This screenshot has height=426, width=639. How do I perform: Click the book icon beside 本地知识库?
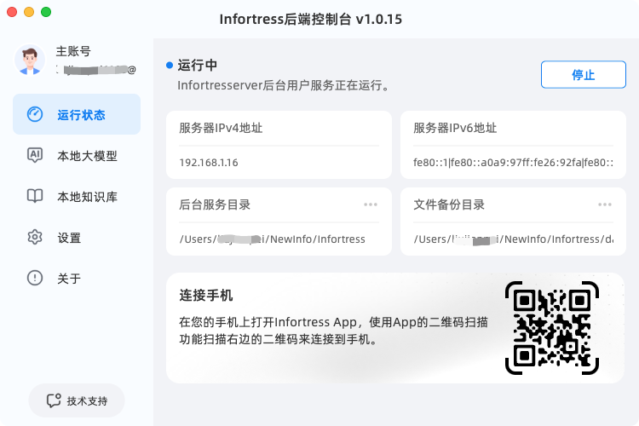[x=35, y=196]
